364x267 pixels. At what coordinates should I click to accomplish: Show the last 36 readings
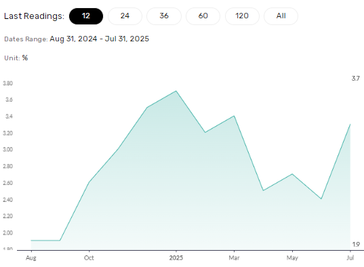click(164, 16)
